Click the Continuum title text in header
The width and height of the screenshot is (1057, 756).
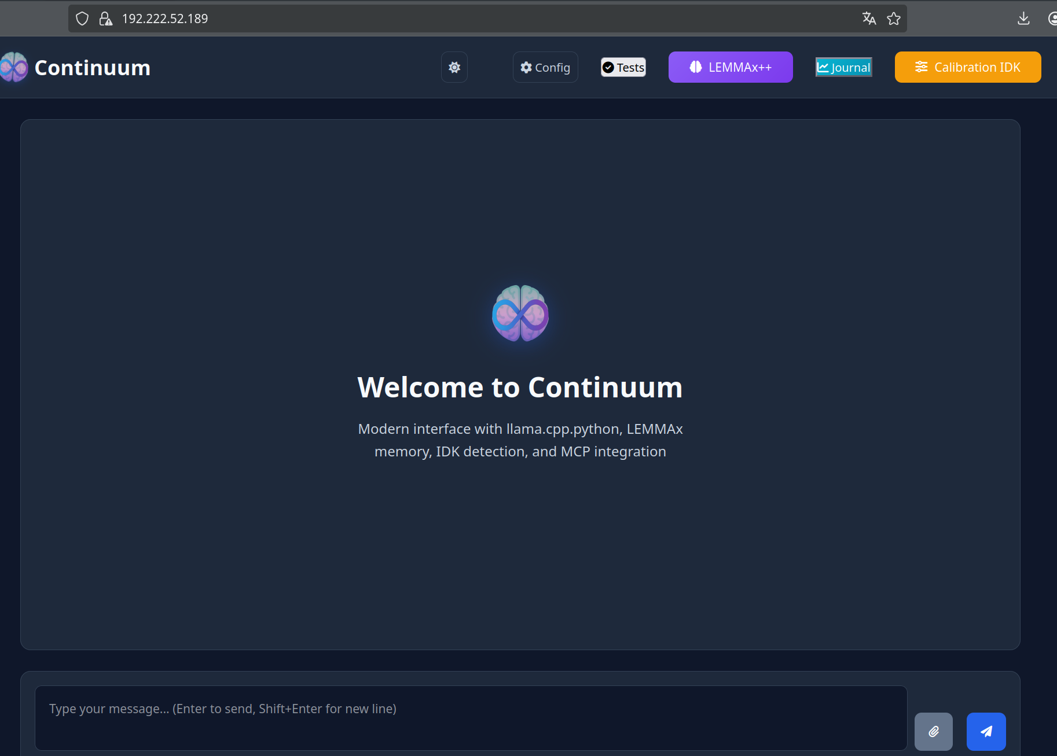point(93,68)
